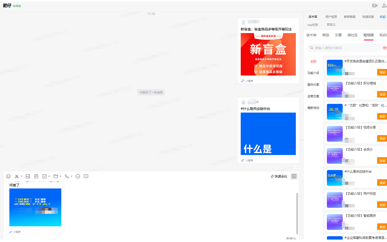Click the document note icon in toolbar
Screen dimensions: 387x242
click(36, 176)
